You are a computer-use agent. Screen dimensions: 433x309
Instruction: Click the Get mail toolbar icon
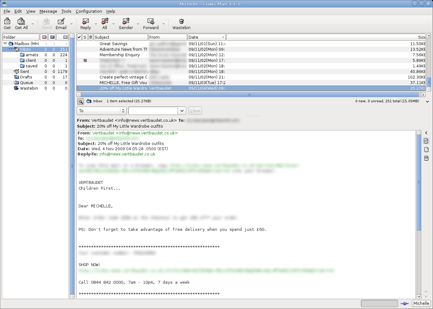(x=7, y=21)
